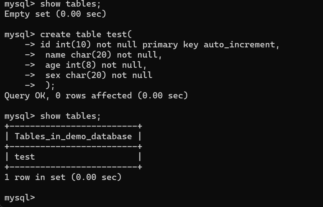Click the 'create table test(' statement
323x207 pixels.
tap(86, 35)
